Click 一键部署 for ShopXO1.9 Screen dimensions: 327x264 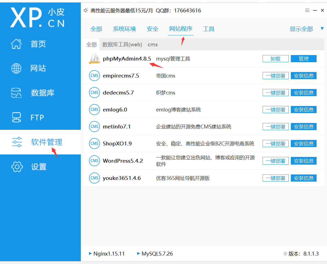[x=276, y=144]
